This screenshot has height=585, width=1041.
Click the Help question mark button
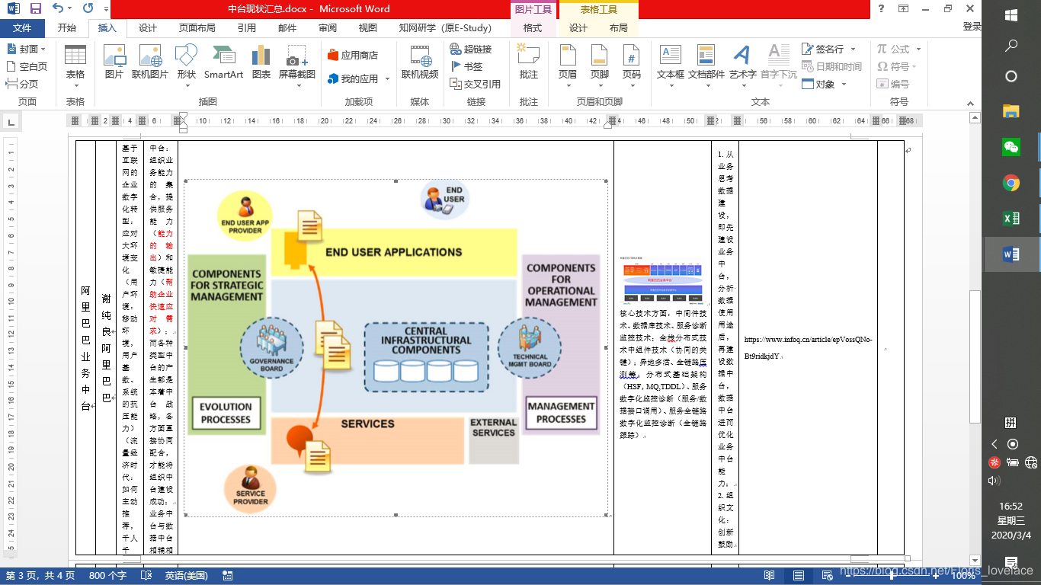[x=881, y=9]
